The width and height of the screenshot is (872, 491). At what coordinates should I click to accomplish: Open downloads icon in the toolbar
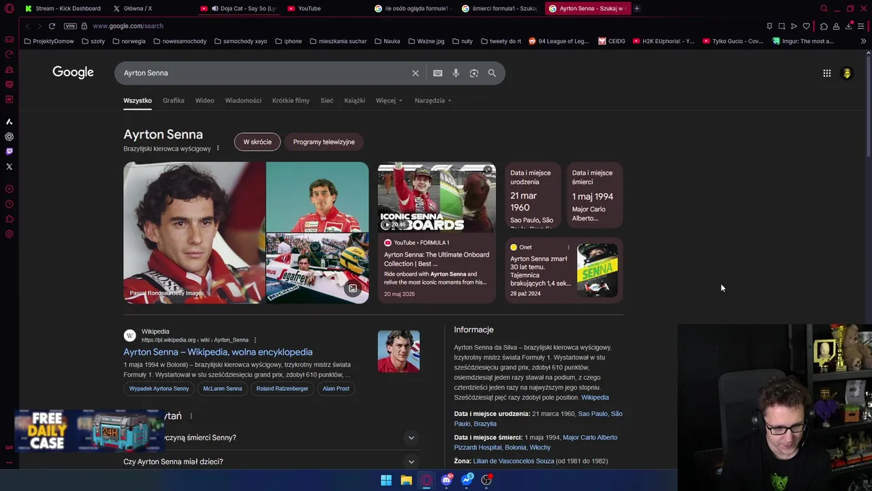pos(849,26)
